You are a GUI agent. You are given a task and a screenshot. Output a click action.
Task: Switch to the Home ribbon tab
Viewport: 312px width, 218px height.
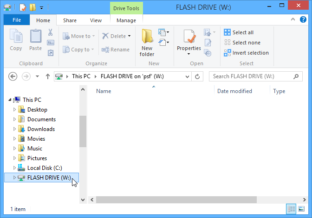(43, 20)
